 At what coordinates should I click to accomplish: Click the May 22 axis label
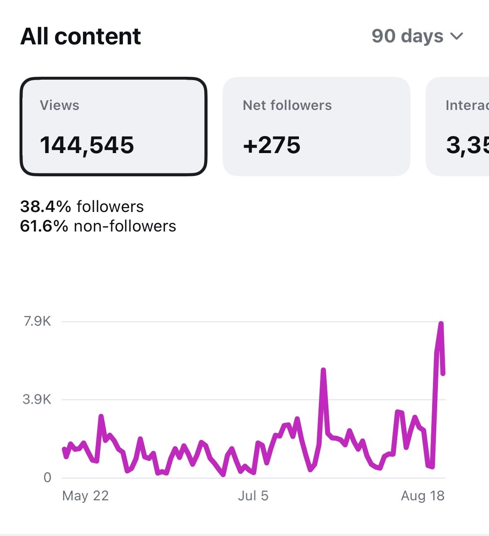85,496
